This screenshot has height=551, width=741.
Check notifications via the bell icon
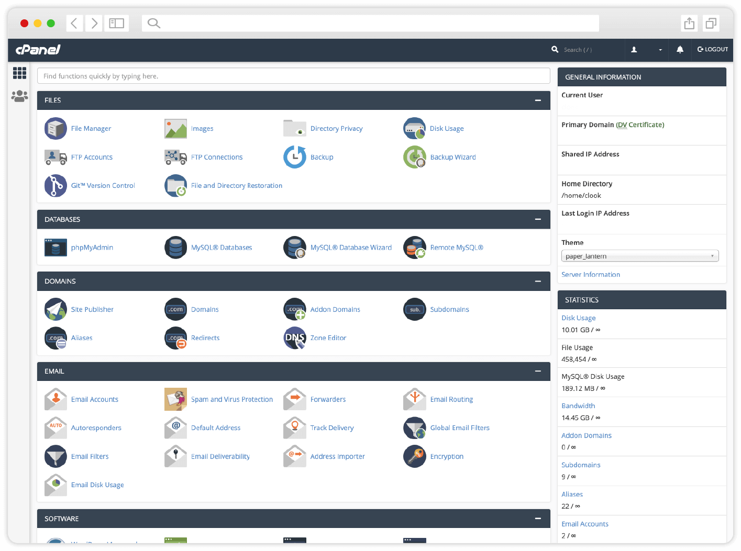coord(680,50)
